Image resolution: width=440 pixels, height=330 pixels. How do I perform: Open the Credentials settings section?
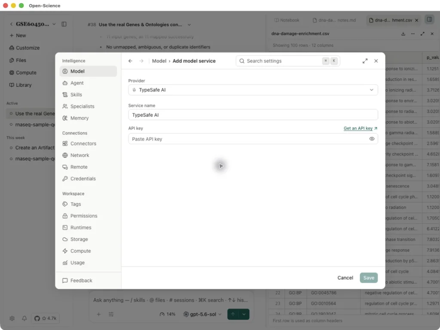88,179
